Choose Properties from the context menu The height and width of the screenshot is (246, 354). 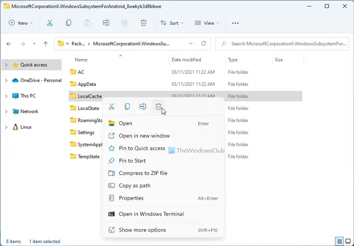coord(163,198)
